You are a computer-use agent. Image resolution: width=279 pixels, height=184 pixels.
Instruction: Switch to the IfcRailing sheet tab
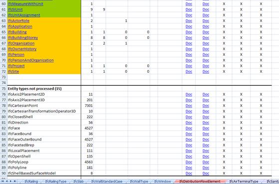31,182
